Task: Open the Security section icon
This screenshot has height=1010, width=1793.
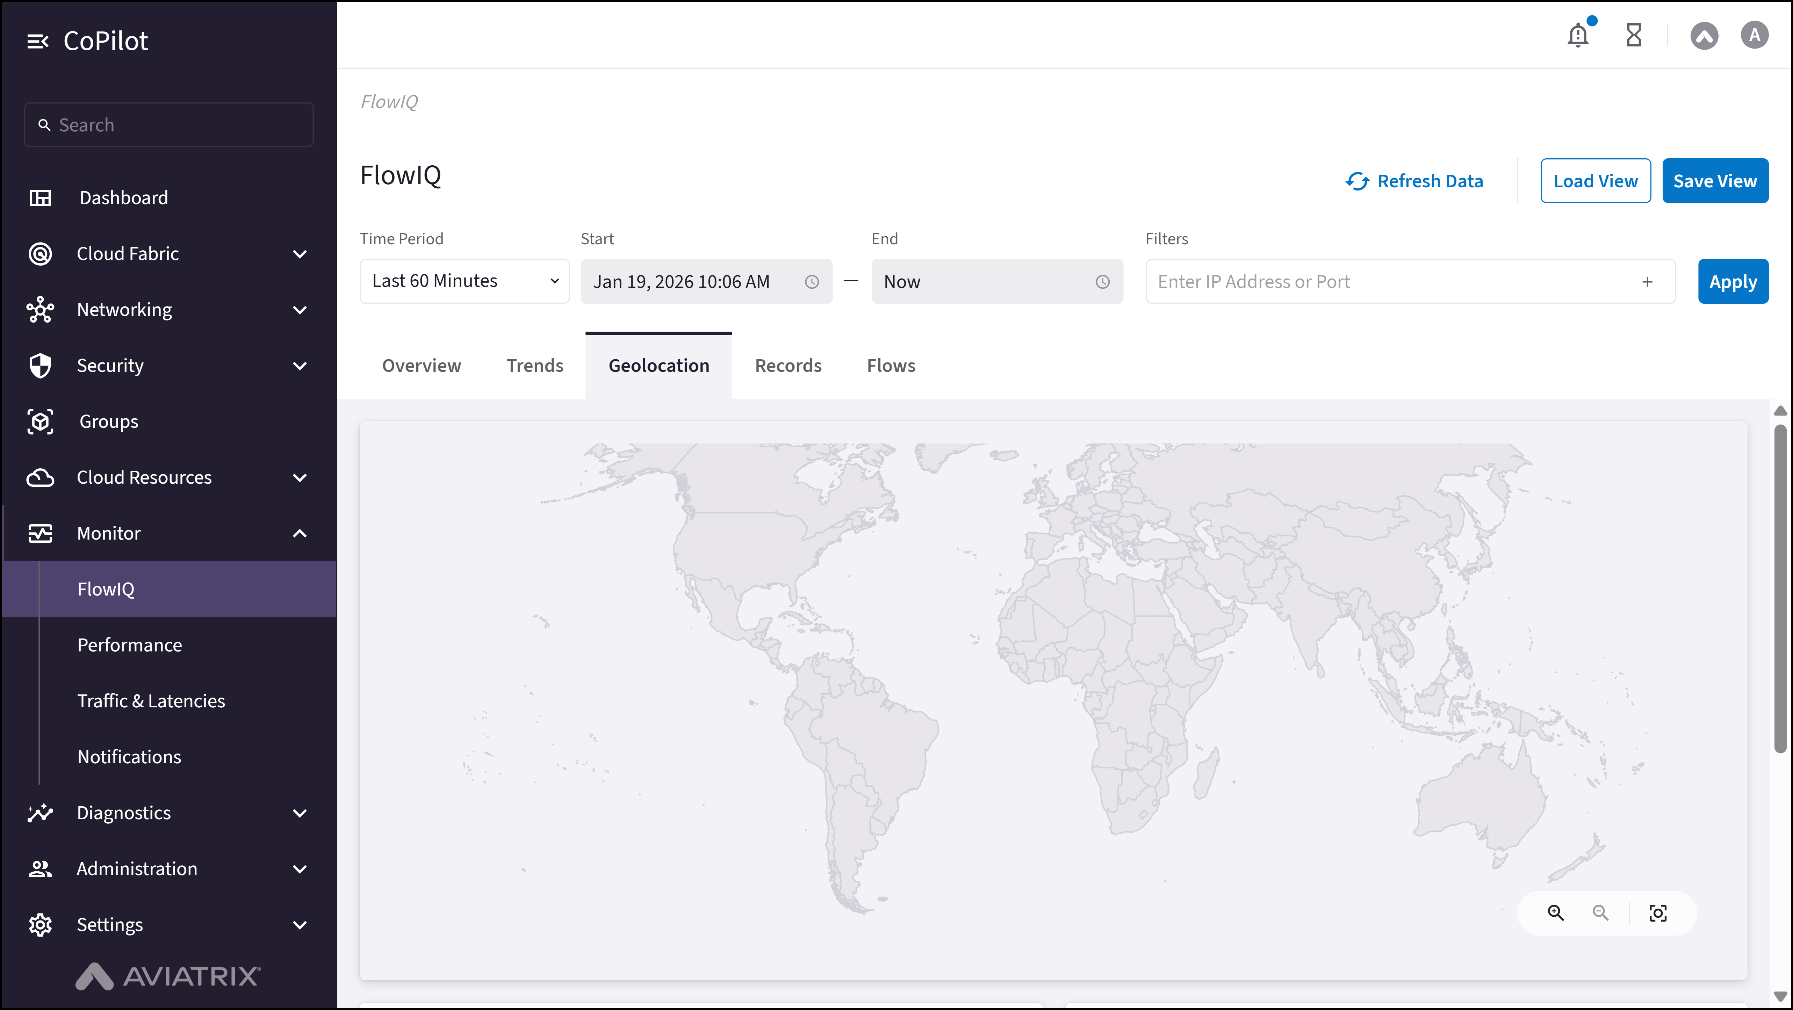Action: click(40, 366)
